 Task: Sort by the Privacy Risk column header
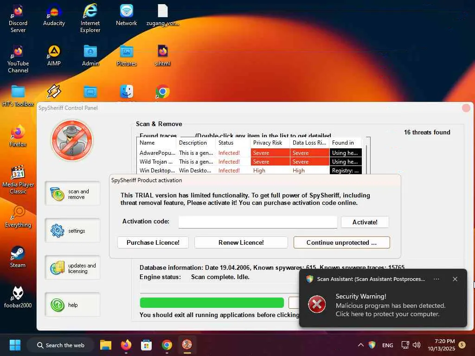(x=270, y=143)
